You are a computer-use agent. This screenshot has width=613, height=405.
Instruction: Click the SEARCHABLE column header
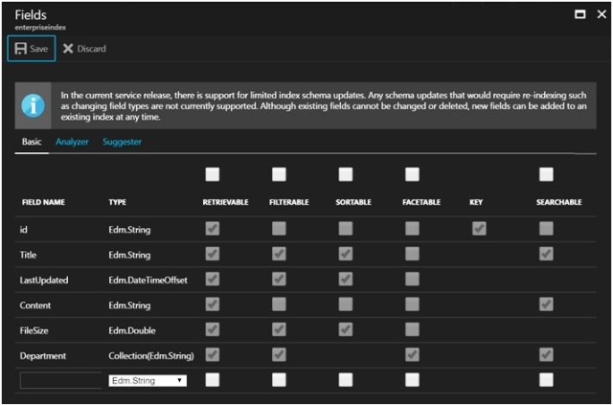[559, 202]
